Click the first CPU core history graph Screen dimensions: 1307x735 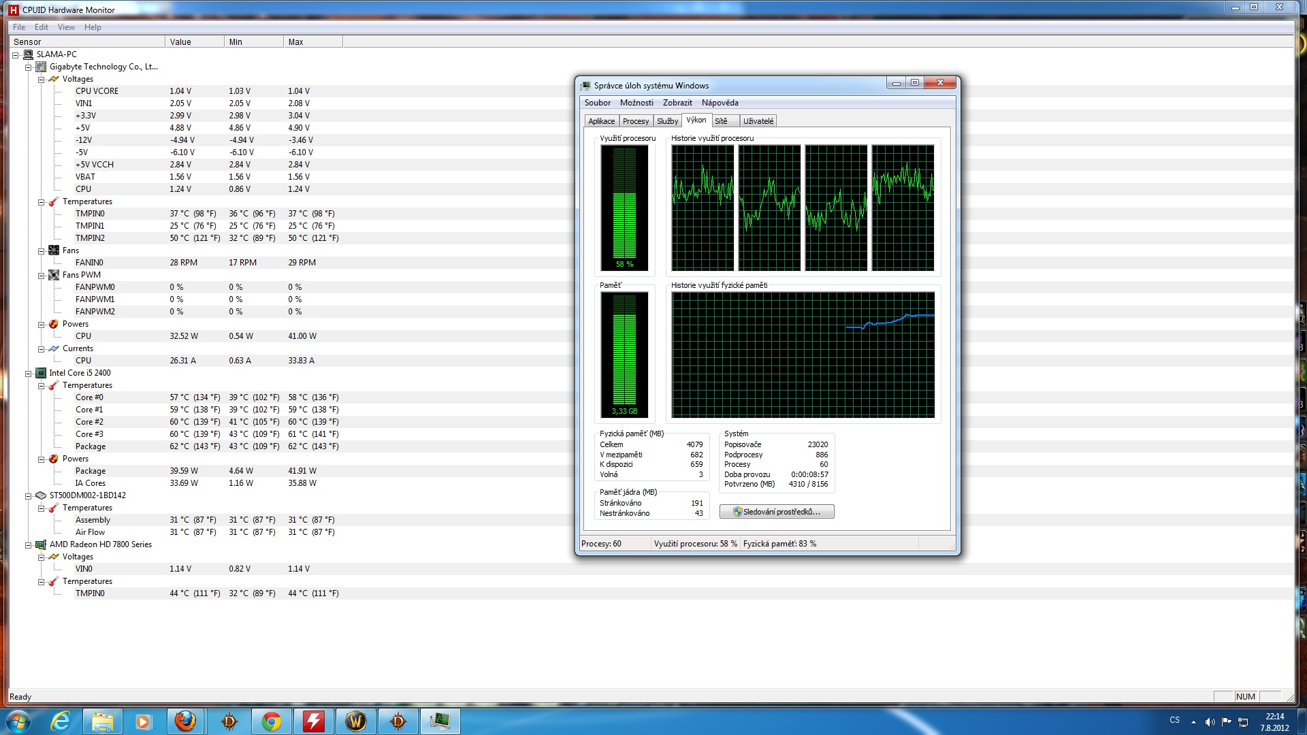click(703, 208)
